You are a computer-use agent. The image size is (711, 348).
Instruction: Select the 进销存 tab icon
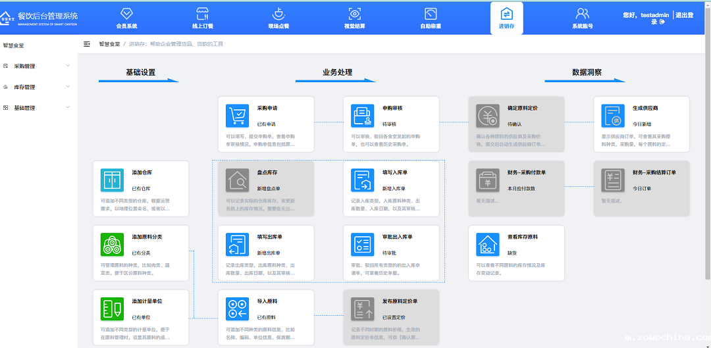click(506, 14)
